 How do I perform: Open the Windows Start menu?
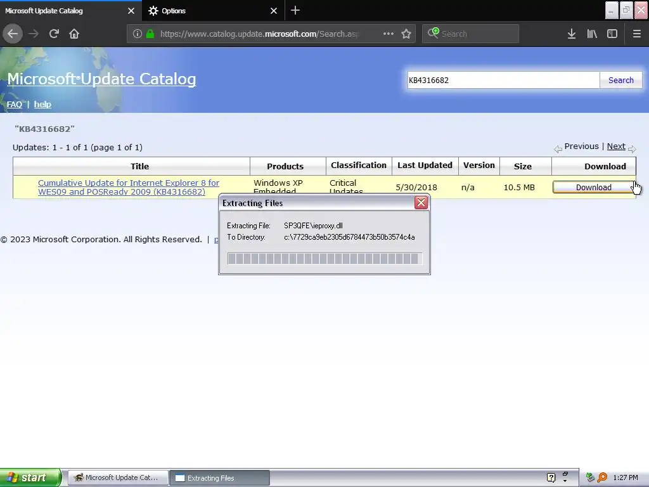30,477
